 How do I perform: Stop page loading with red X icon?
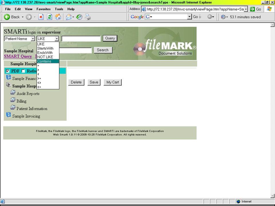[x=41, y=17]
